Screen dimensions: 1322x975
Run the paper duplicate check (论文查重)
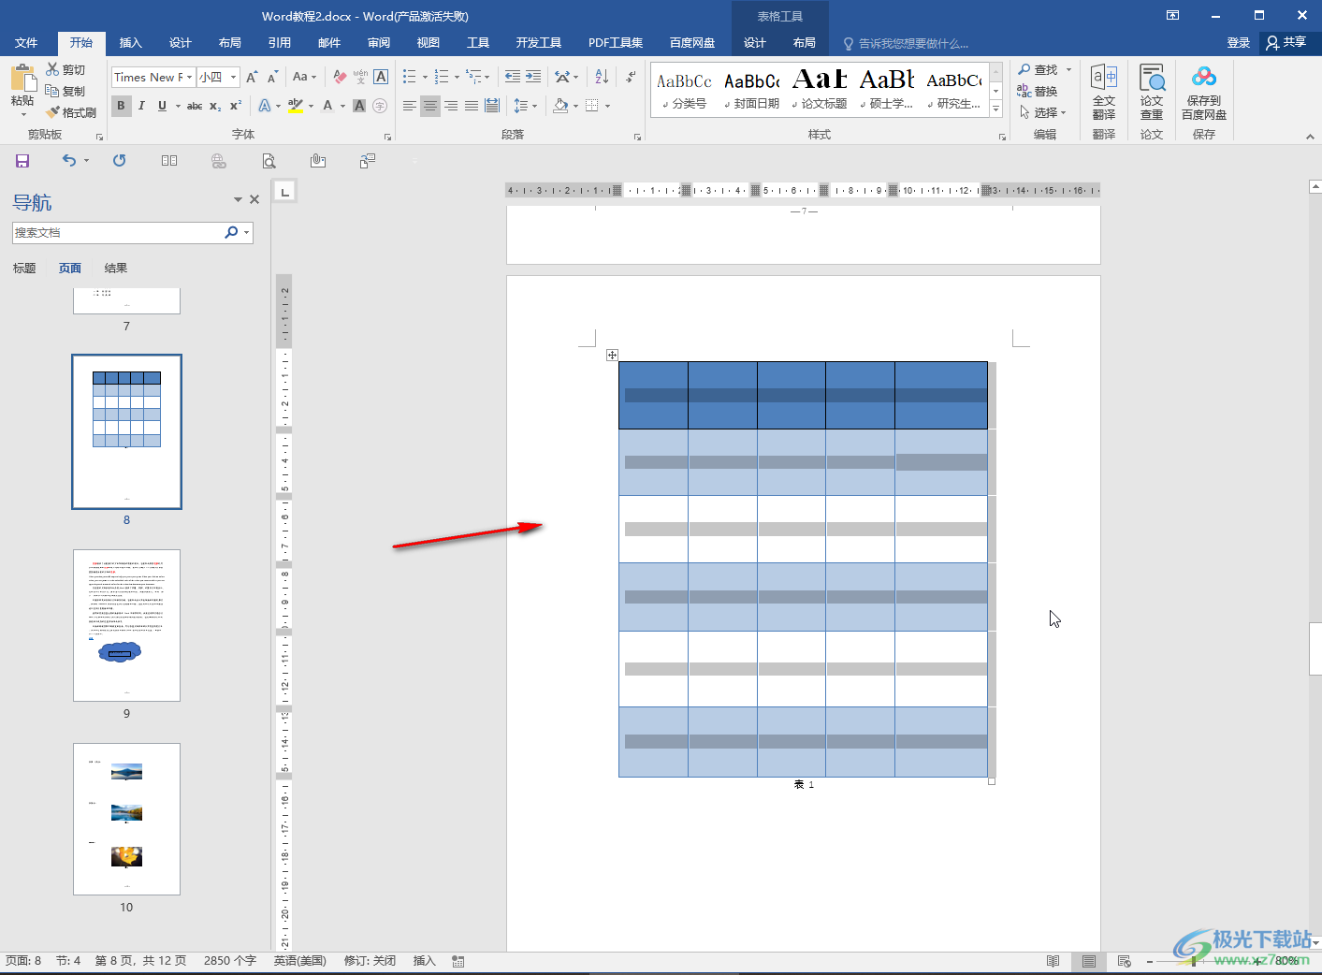coord(1152,92)
